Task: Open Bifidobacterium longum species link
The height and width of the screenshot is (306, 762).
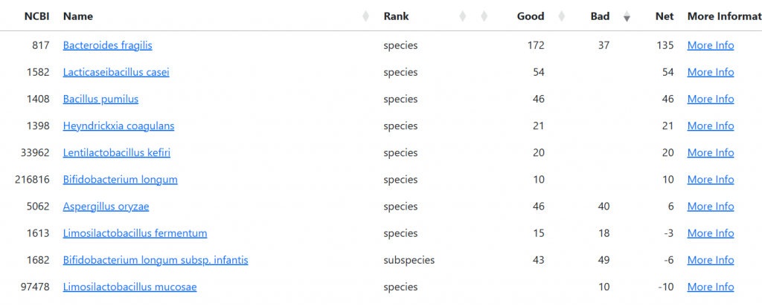Action: (x=120, y=180)
